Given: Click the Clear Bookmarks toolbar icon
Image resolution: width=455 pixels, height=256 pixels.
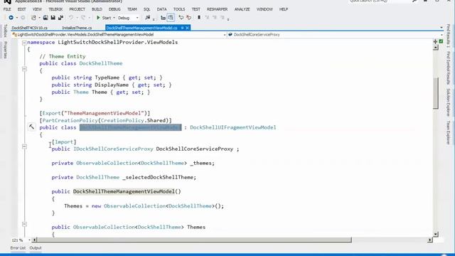Looking at the screenshot, I should [223, 18].
